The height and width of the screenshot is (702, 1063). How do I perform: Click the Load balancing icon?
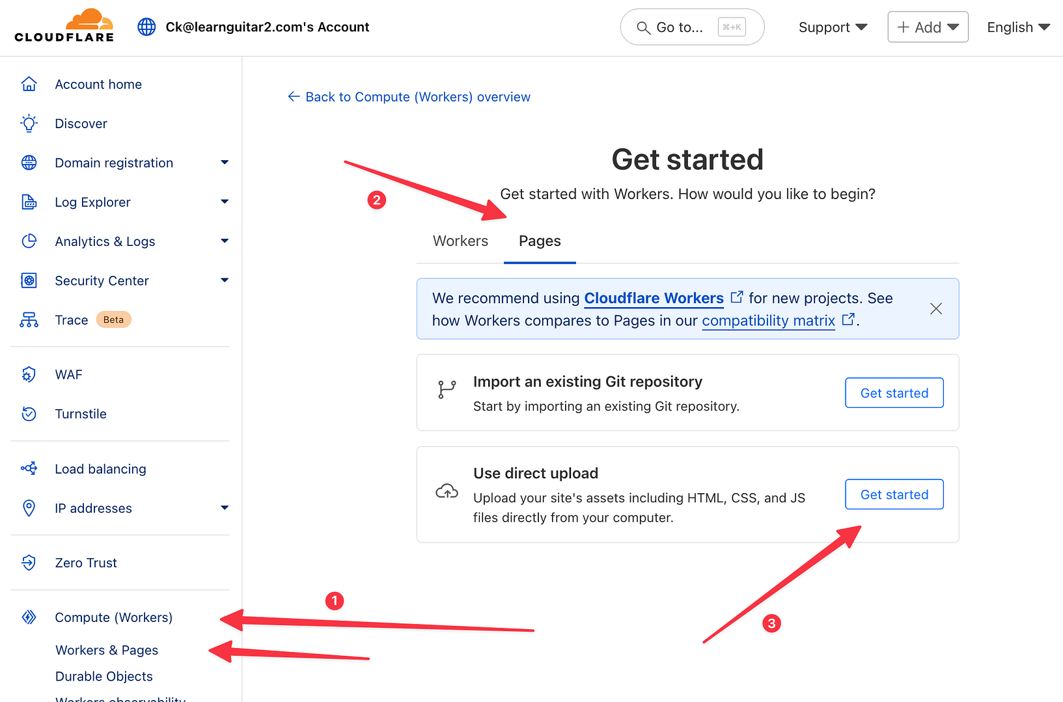tap(29, 468)
